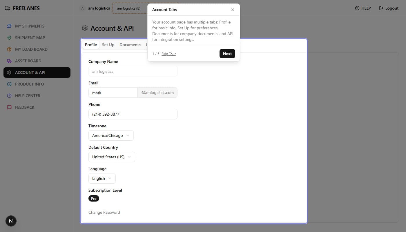Open HELP CENTER in the sidebar
Screen dimensions: 406x232
37,96
